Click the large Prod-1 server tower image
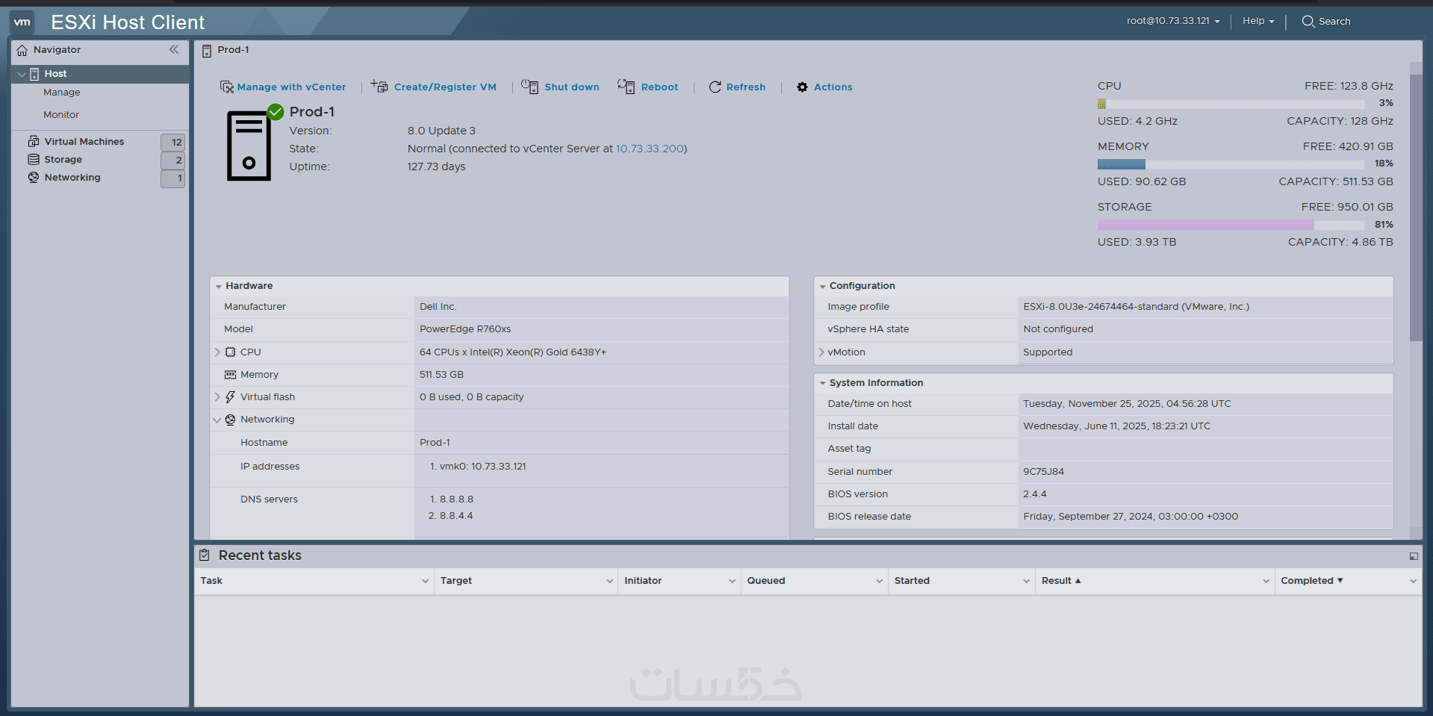This screenshot has height=716, width=1433. [x=249, y=146]
